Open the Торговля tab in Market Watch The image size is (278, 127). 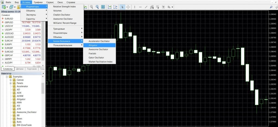(32, 69)
